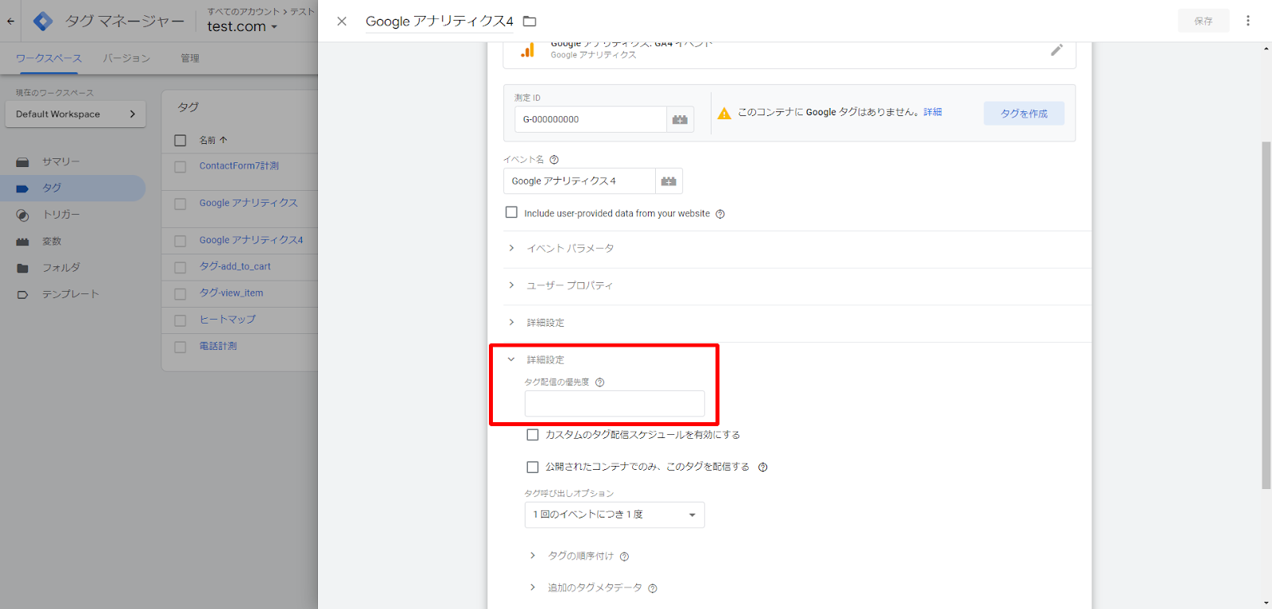1272x609 pixels.
Task: Click help icon next to タグ配信の優先度
Action: coord(600,382)
